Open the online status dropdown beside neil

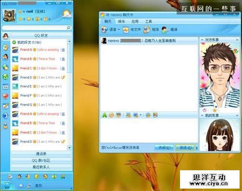[x=24, y=12]
